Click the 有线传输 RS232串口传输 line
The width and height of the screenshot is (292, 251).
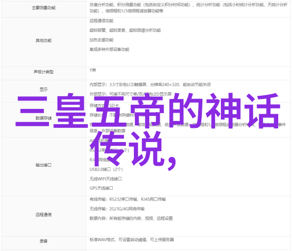click(x=128, y=199)
